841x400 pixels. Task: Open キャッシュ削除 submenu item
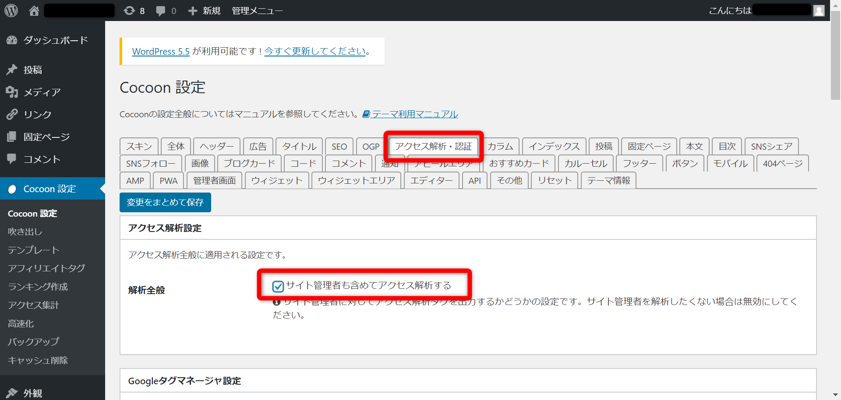click(38, 360)
